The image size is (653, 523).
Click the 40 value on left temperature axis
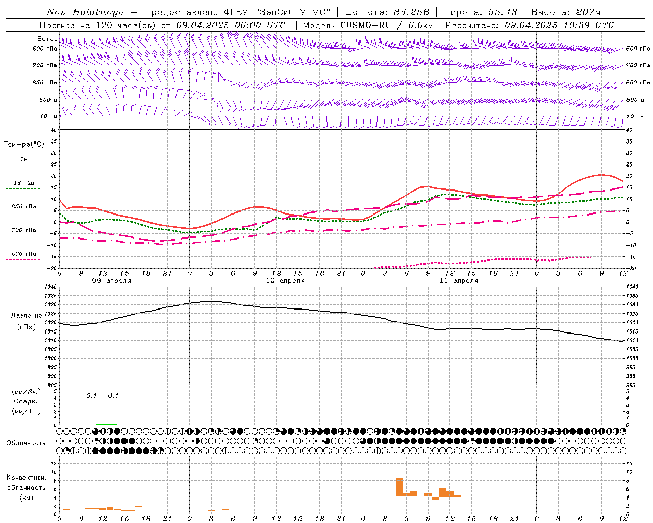(x=53, y=130)
